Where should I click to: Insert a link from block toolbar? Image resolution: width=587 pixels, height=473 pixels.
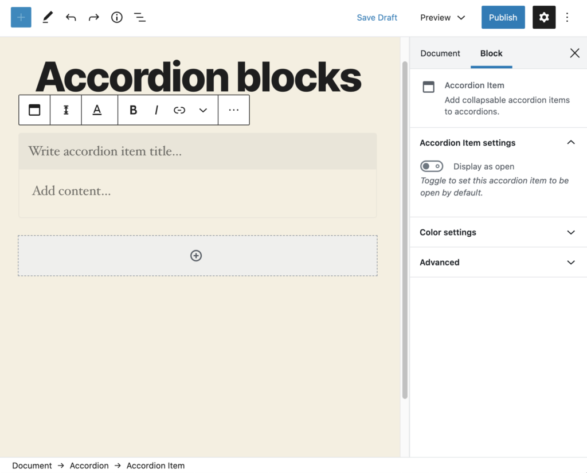(179, 110)
